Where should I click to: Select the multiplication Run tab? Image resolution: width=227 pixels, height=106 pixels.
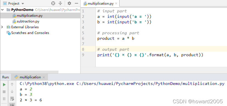(x=30, y=77)
